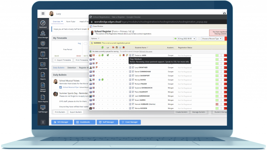Viewport: 267px width, 150px height.
Task: Mark Richard FRAZER present with green box
Action: click(217, 84)
